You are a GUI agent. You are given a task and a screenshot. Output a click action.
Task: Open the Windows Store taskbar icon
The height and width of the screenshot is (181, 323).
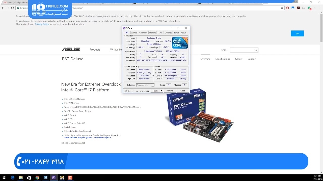[29, 178]
